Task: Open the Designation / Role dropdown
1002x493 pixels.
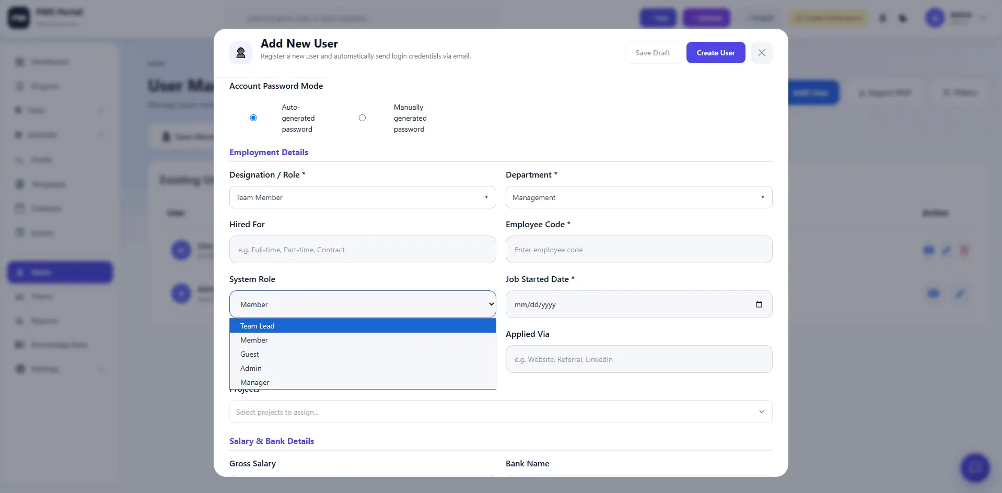Action: (363, 197)
